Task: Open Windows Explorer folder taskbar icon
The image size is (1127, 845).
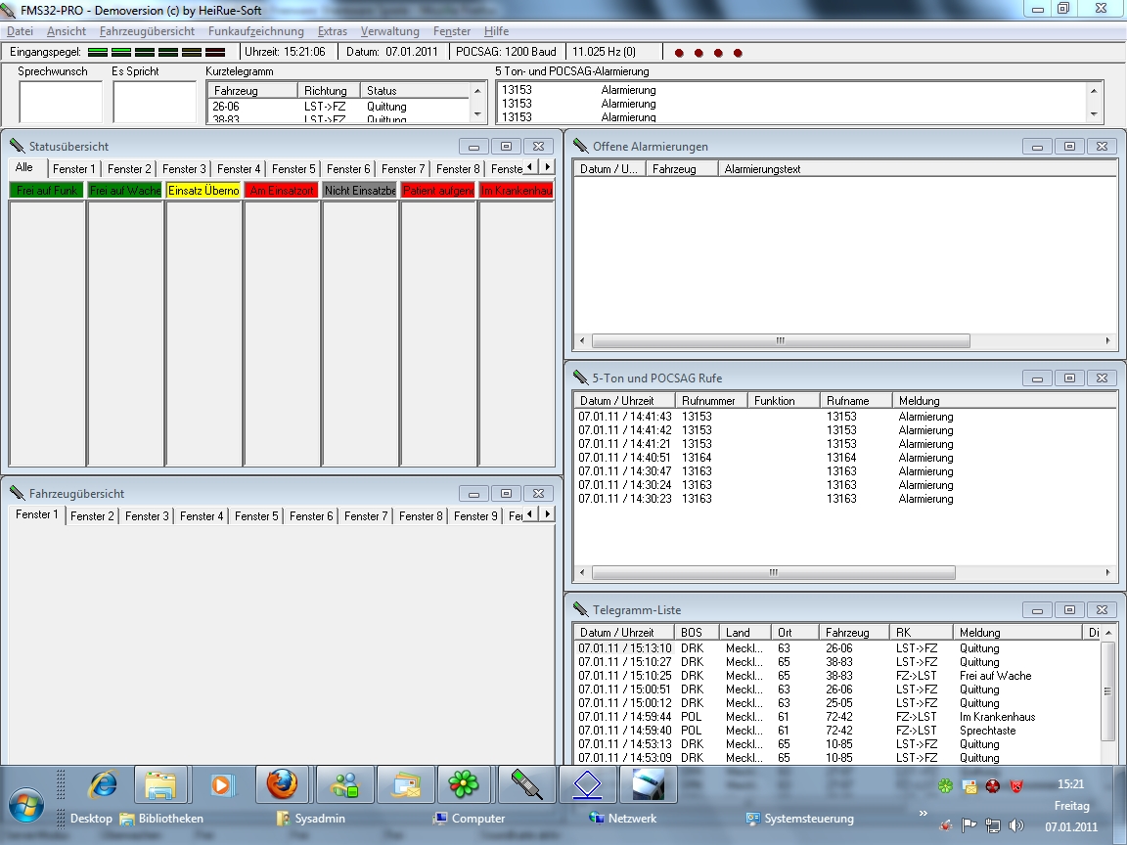Action: pos(160,784)
